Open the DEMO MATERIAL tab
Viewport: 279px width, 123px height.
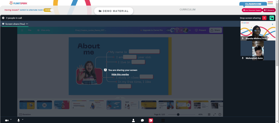[114, 11]
